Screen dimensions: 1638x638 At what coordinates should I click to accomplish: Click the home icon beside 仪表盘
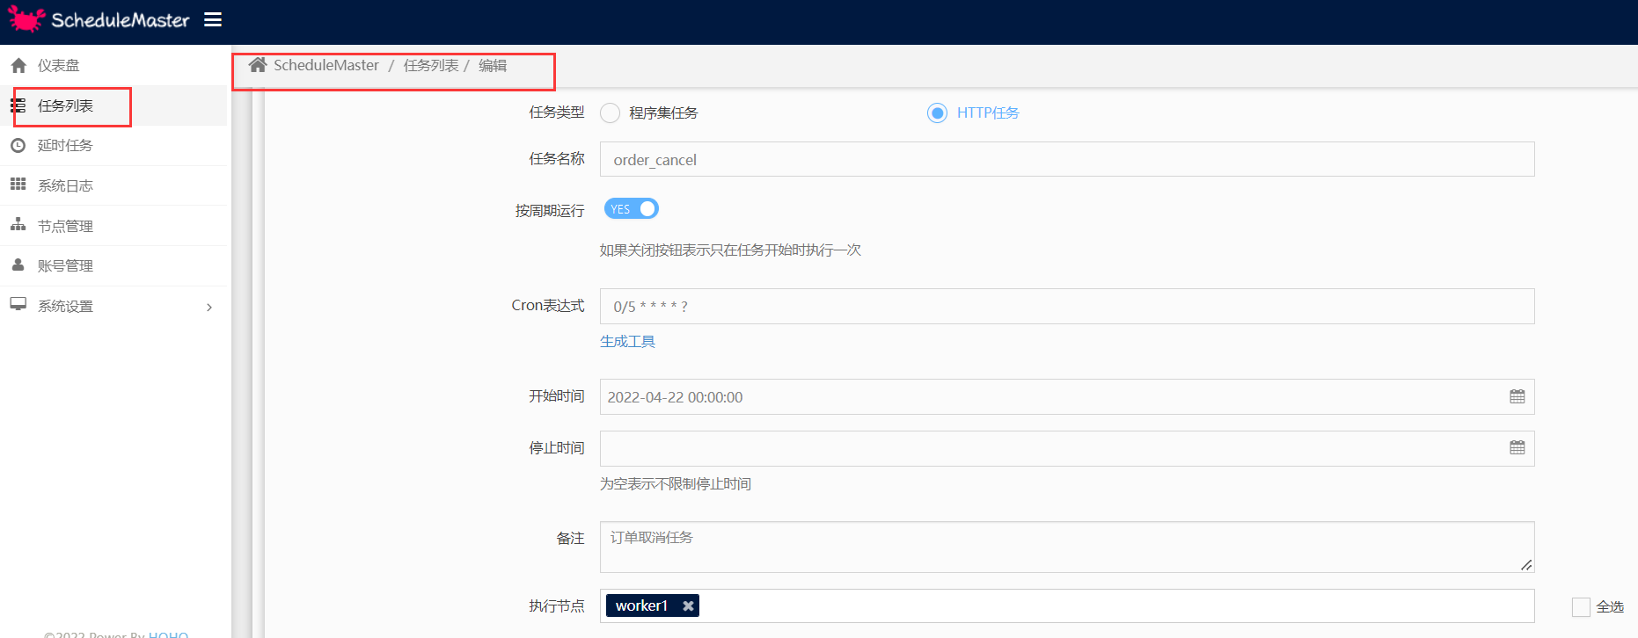point(18,65)
